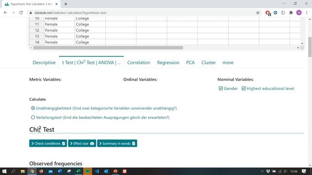Select the Female cell in row 11

pos(59,24)
